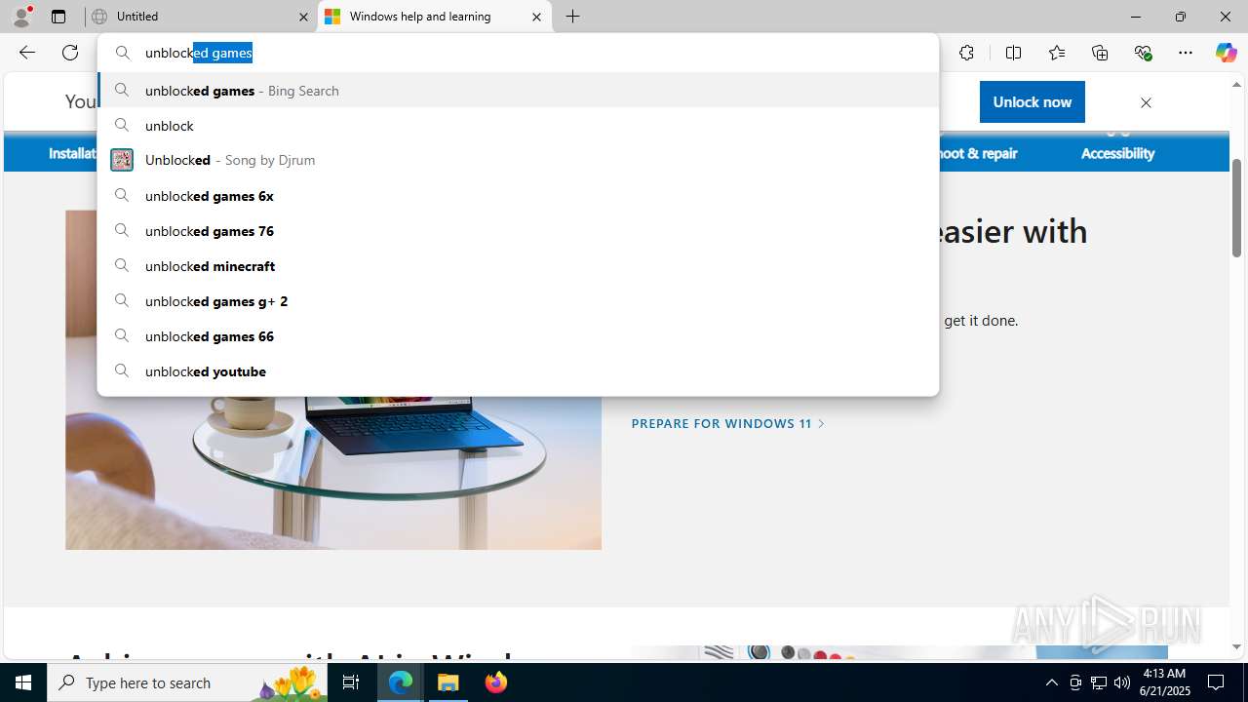Open the Edge profile icon
The width and height of the screenshot is (1248, 702).
(21, 17)
